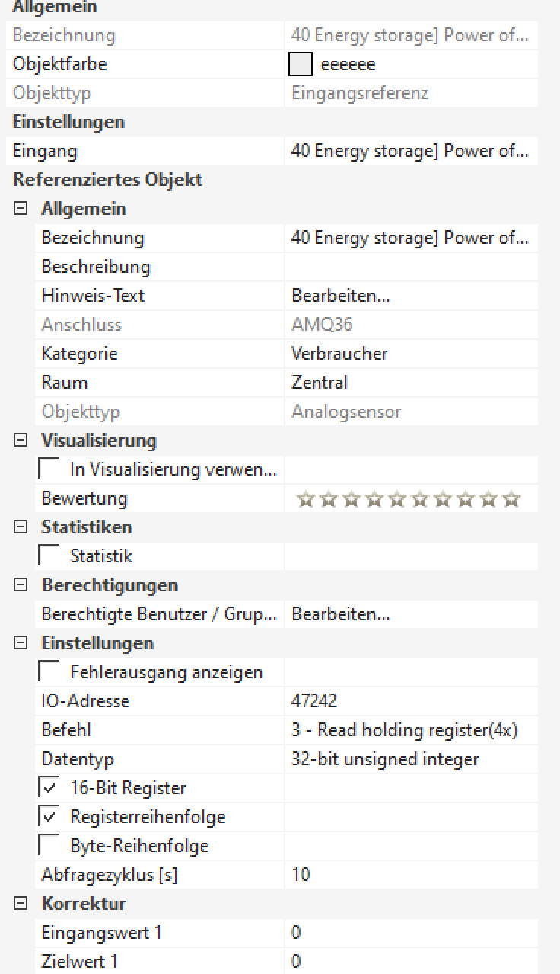The width and height of the screenshot is (560, 974).
Task: Uncheck the 16-Bit Register checkbox
Action: click(x=49, y=788)
